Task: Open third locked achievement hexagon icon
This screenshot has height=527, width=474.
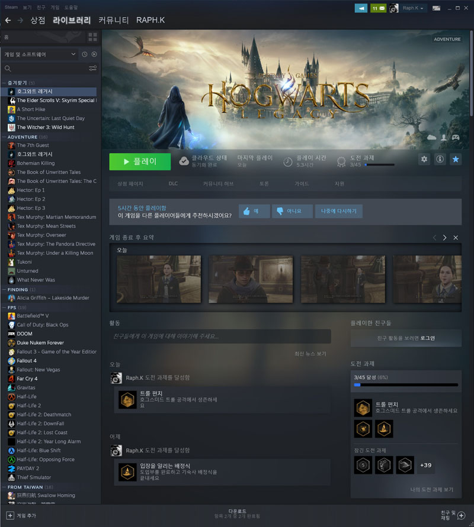Action: coord(405,465)
